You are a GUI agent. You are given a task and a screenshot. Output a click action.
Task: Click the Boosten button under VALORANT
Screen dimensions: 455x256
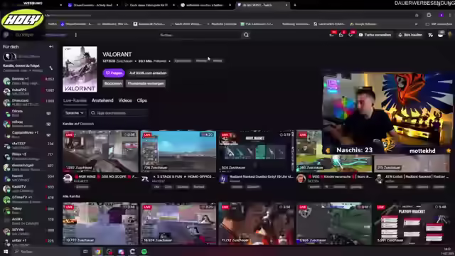click(113, 84)
